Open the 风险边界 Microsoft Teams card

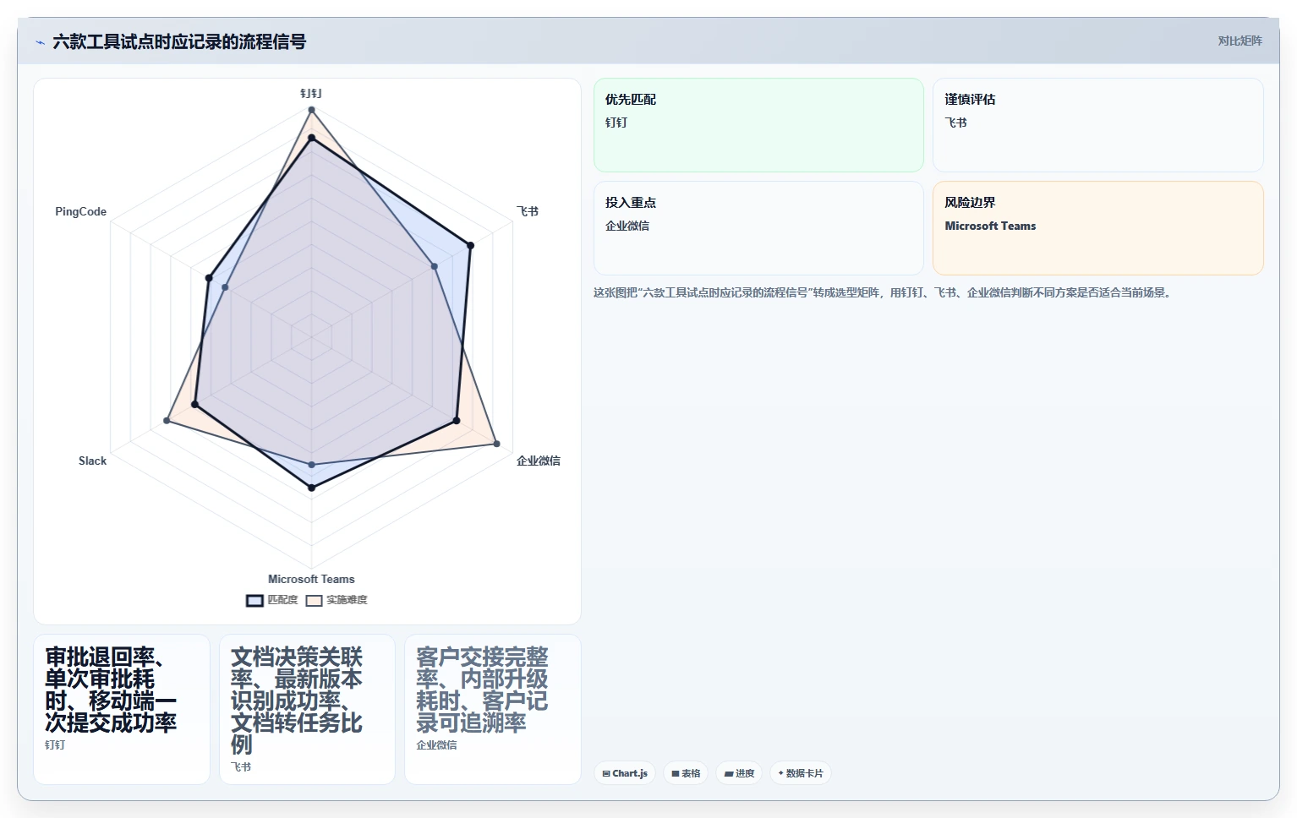1097,228
